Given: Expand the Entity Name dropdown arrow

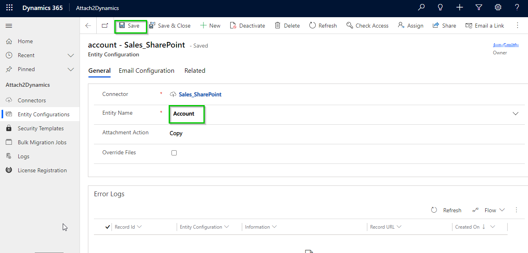Looking at the screenshot, I should (x=516, y=114).
